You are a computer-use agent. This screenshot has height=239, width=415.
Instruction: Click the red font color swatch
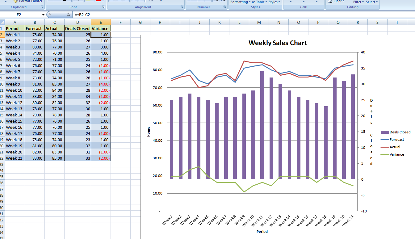[98, 1]
